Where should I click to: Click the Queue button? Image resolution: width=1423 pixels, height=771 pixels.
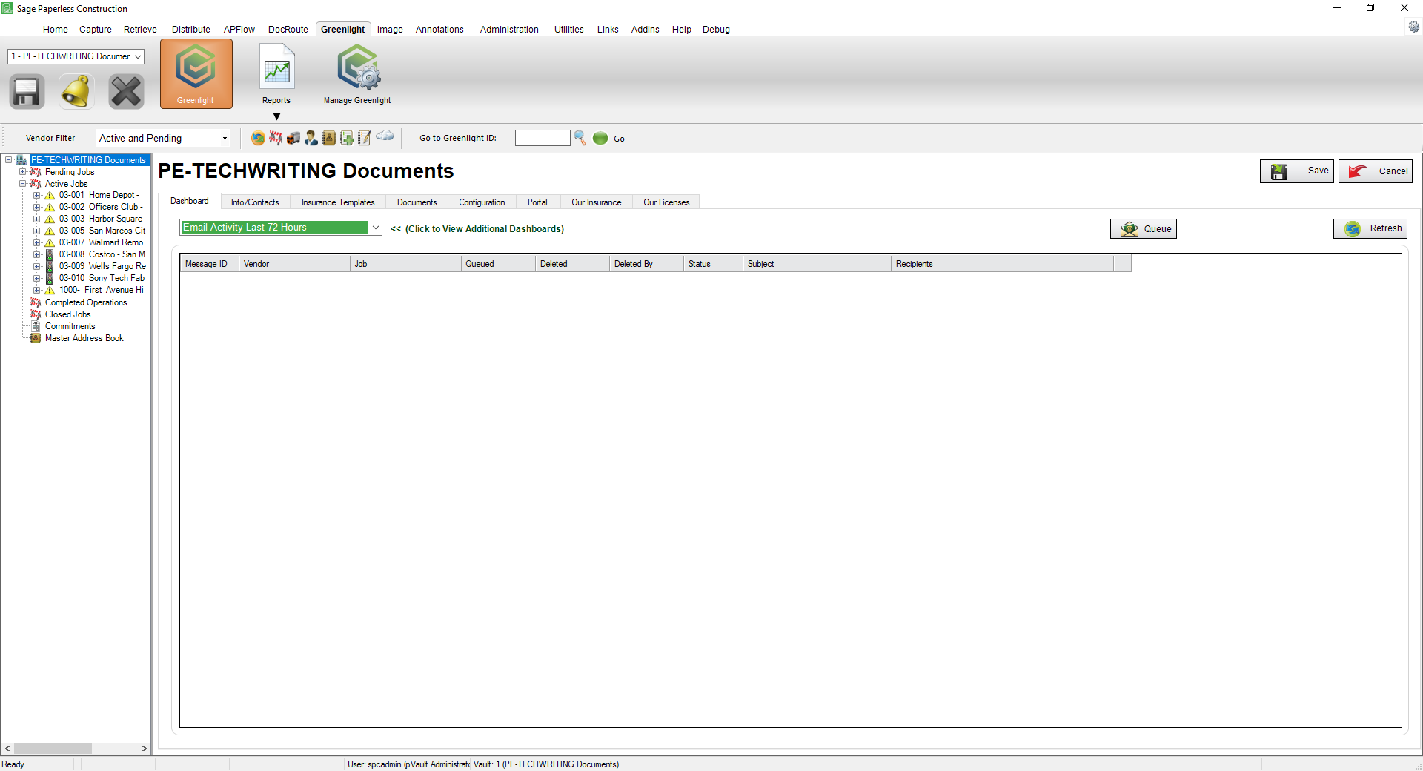(x=1144, y=229)
